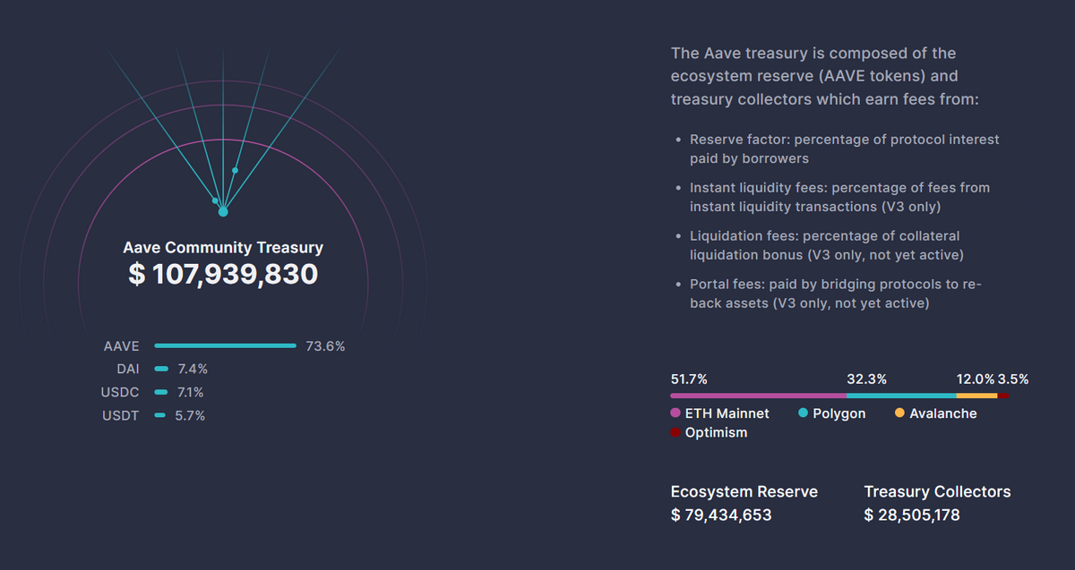Click the Polygon legend dot
This screenshot has height=570, width=1075.
pyautogui.click(x=804, y=413)
